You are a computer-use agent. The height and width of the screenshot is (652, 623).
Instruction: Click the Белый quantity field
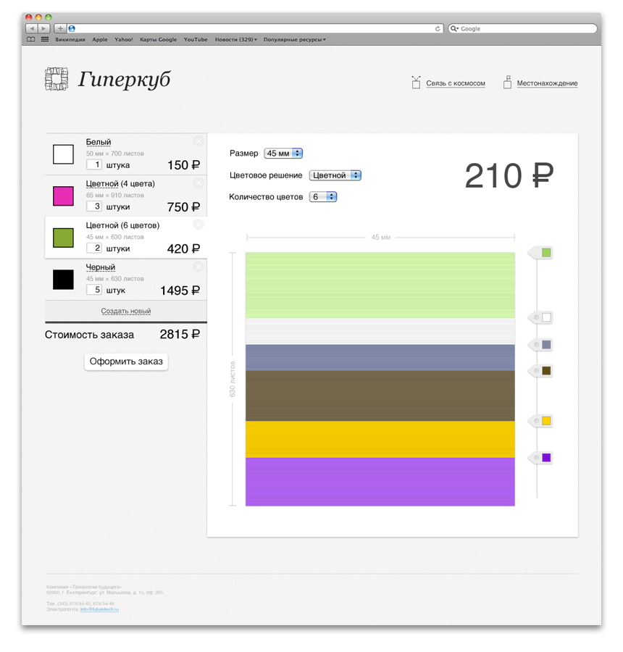[x=94, y=164]
